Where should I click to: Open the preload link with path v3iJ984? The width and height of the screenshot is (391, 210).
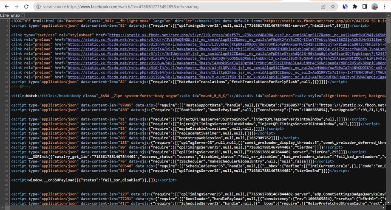[x=227, y=77]
